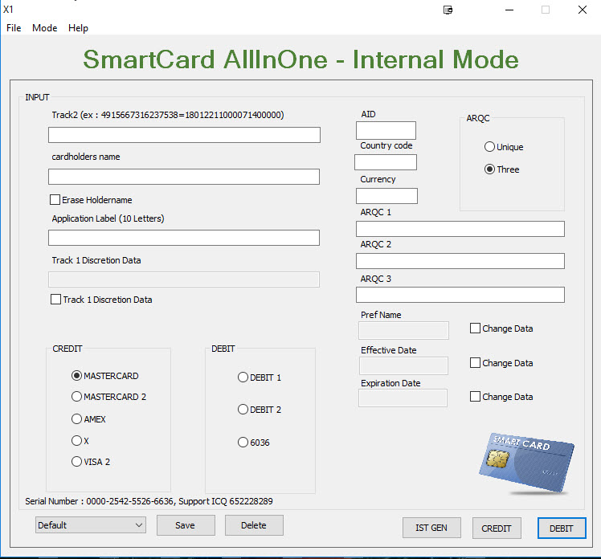Screen dimensions: 601x559
Task: Click the DEBIT button
Action: click(562, 528)
